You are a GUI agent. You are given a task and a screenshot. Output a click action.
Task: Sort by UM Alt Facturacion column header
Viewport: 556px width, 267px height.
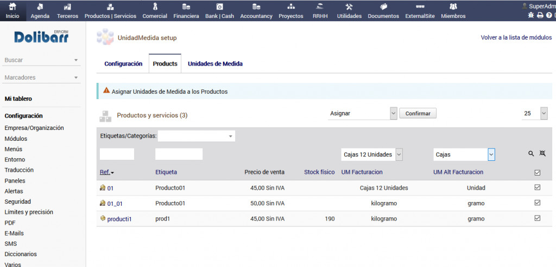[x=458, y=172]
